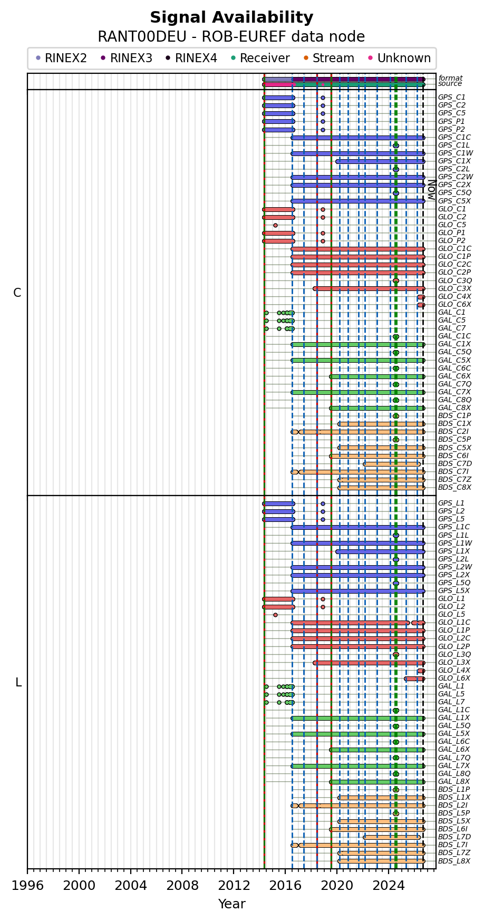484x921 pixels.
Task: Click the BDS_C7D row label
Action: click(455, 464)
